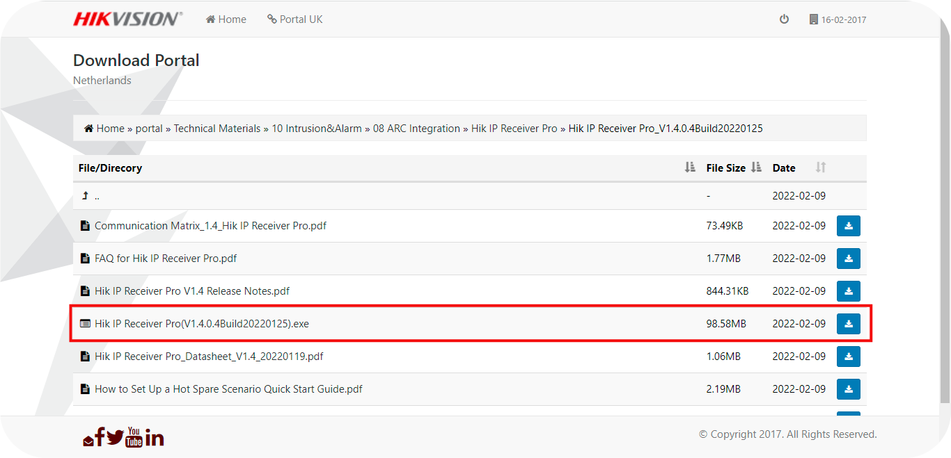This screenshot has width=951, height=458.
Task: Download Hot Spare Scenario guide
Action: pyautogui.click(x=848, y=389)
